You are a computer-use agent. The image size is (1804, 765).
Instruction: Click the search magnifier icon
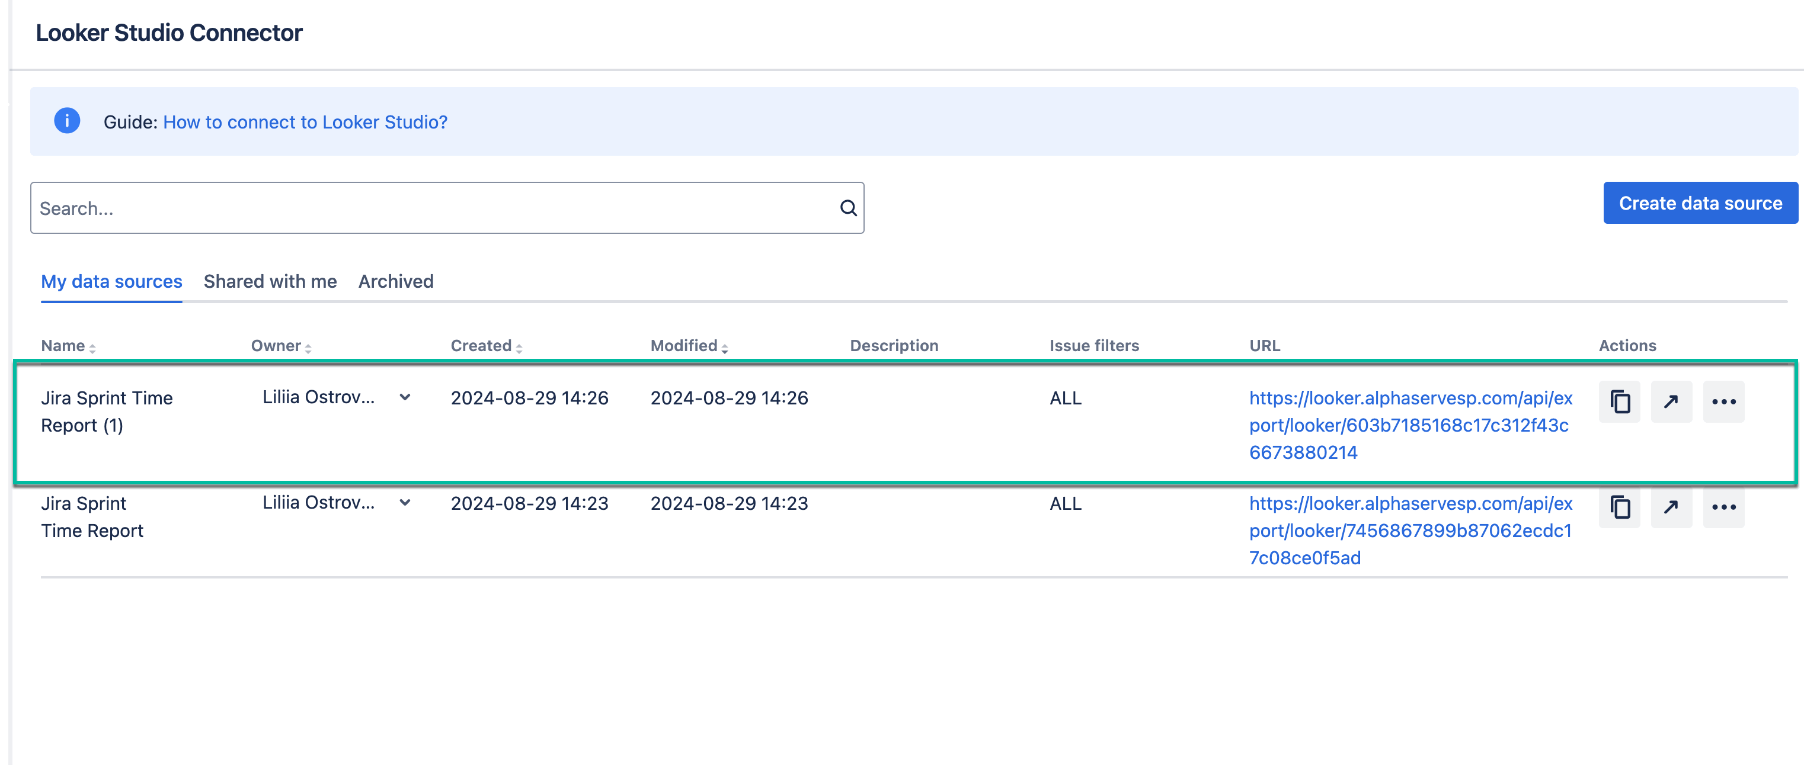[848, 207]
